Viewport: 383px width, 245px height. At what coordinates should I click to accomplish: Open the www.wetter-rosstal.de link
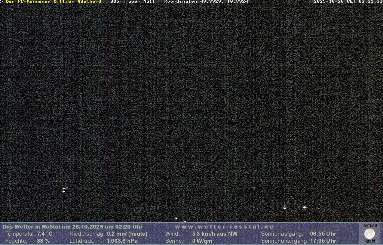pos(224,227)
